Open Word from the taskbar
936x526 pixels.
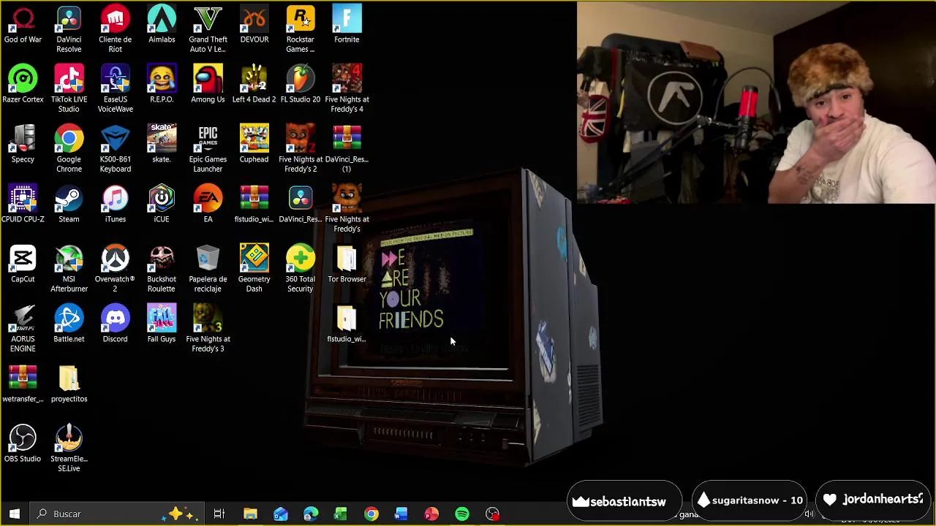point(401,514)
